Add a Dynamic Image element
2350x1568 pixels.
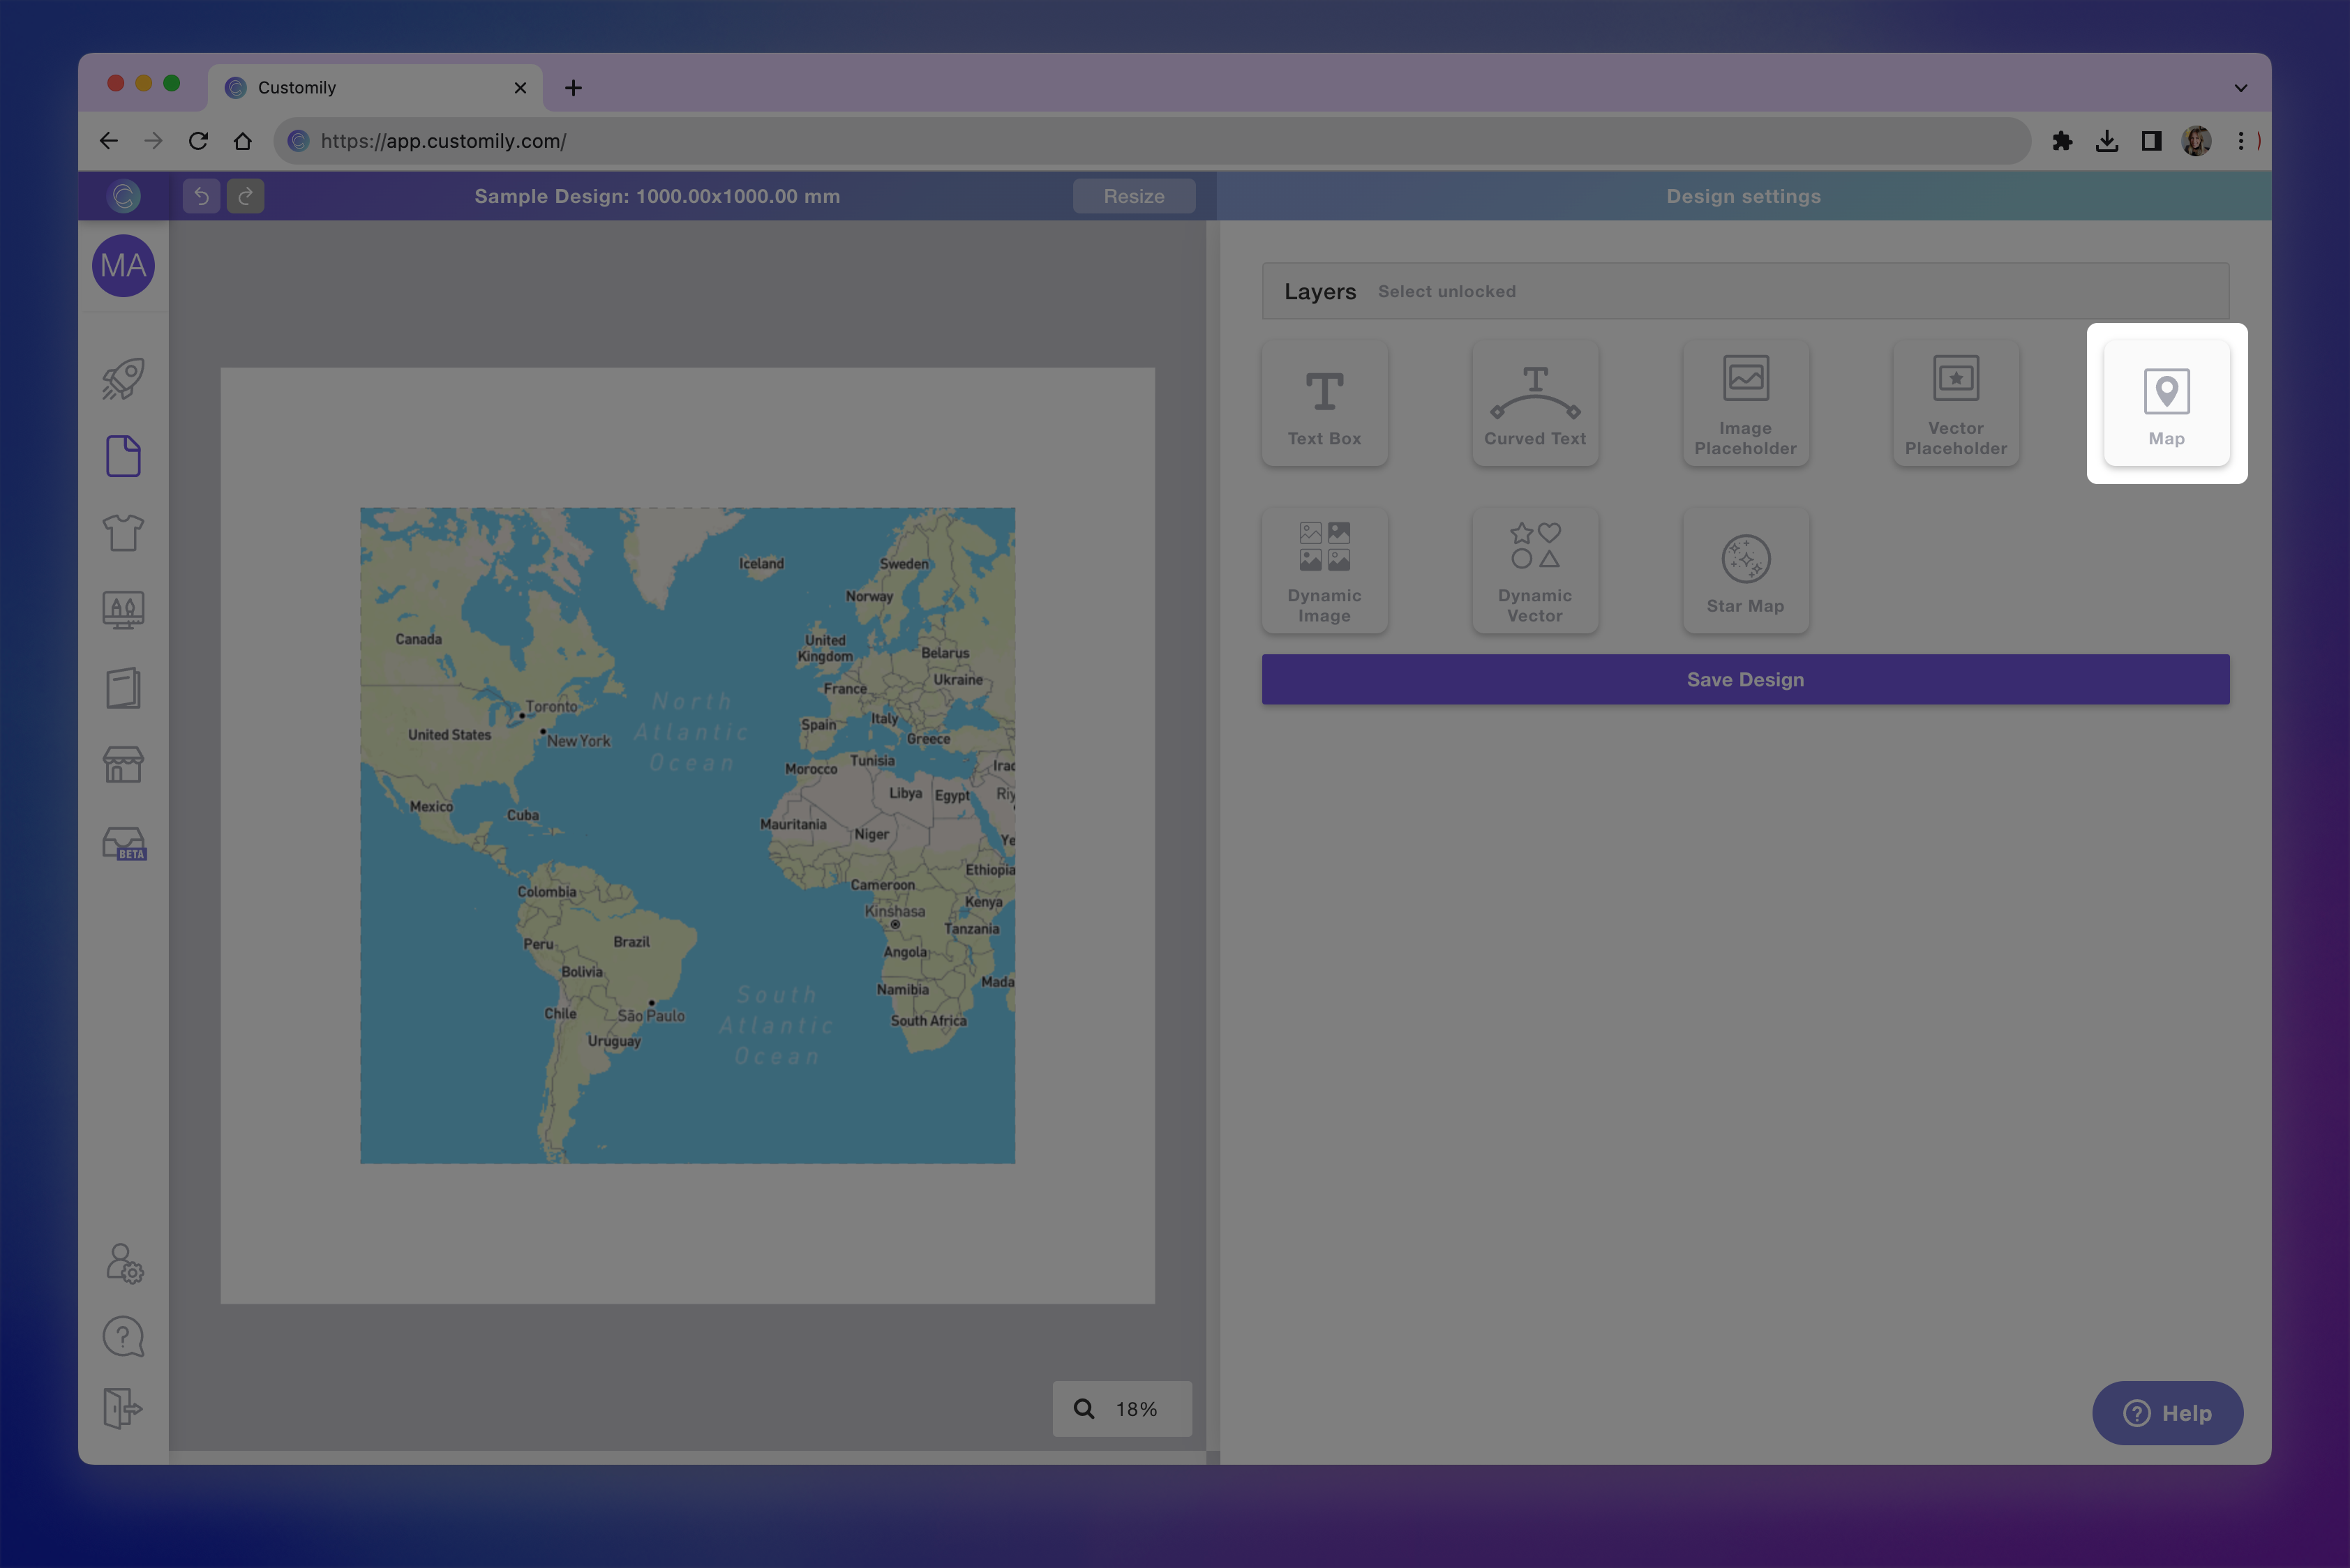(x=1324, y=570)
